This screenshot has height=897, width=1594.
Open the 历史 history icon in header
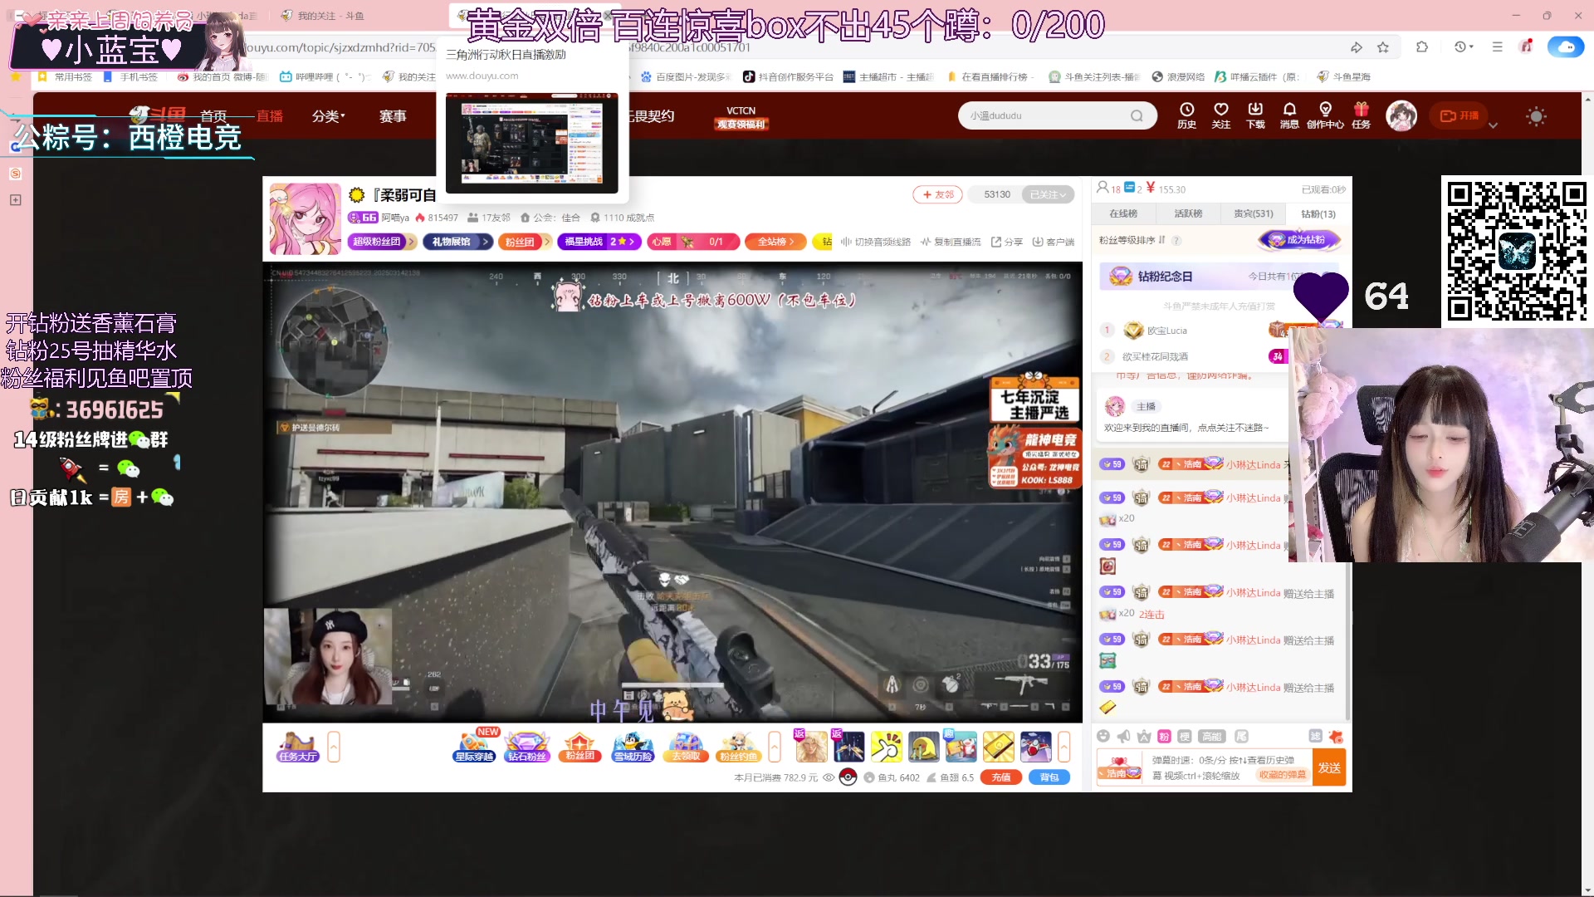coord(1186,115)
